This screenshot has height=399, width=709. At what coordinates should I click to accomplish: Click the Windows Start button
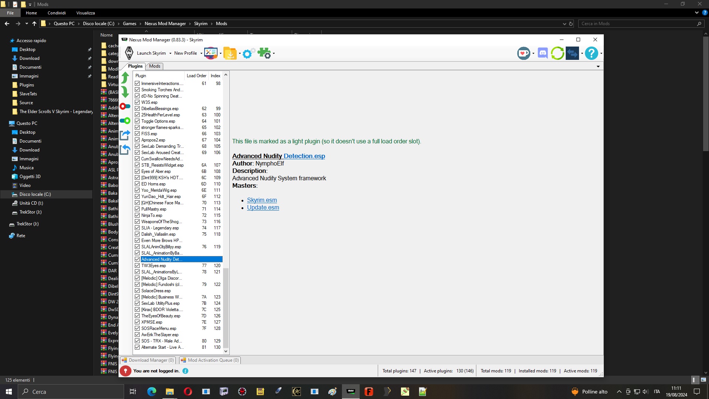coord(9,392)
